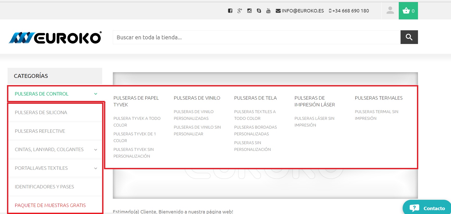Open Pulseras de Vinilo Personalizadas
451x214 pixels.
(194, 115)
